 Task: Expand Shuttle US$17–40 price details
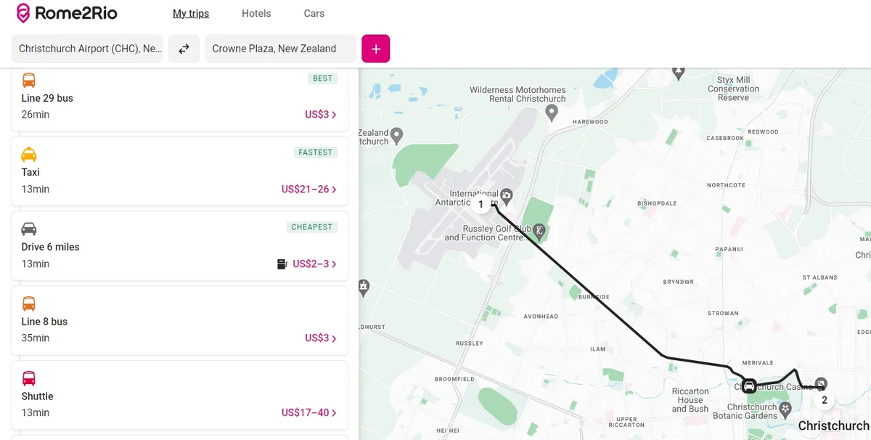coord(309,413)
